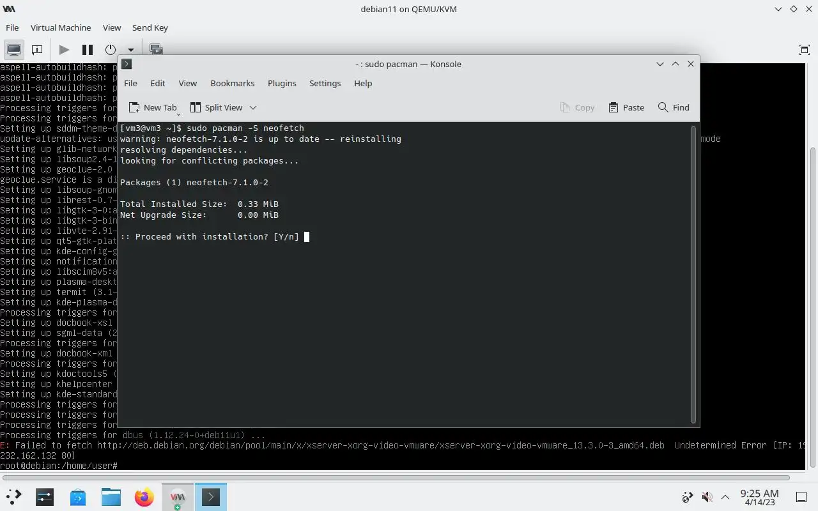Show virtual hardware details in virt-manager
This screenshot has height=511, width=818.
(x=37, y=49)
